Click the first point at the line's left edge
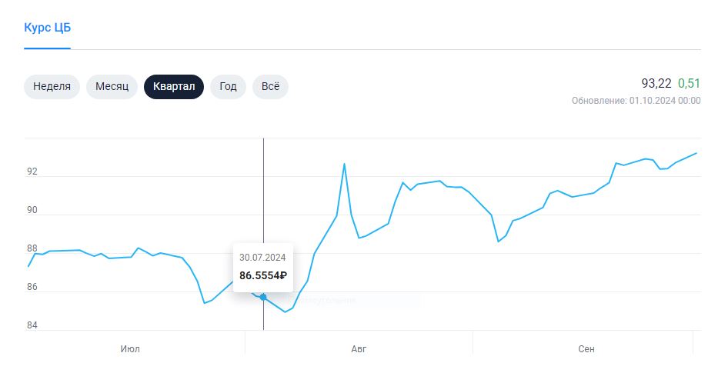This screenshot has height=383, width=708. [28, 266]
